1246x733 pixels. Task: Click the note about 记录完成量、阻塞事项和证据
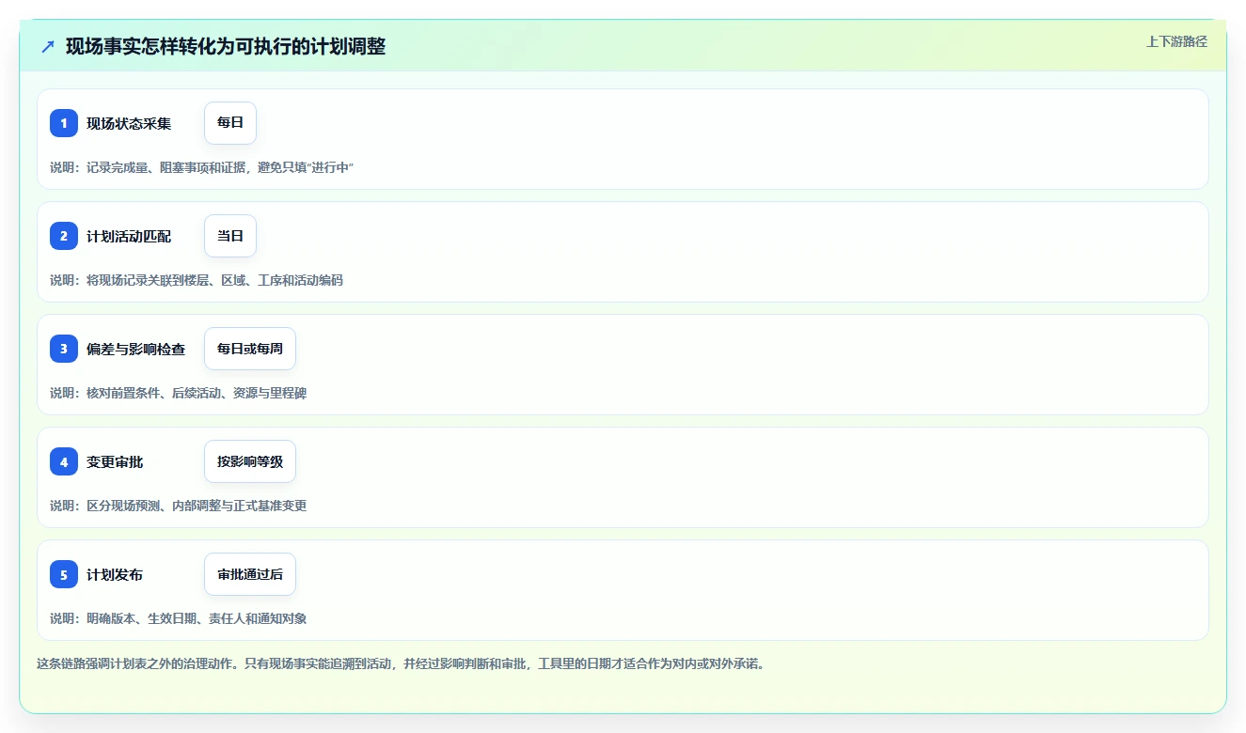coord(201,167)
